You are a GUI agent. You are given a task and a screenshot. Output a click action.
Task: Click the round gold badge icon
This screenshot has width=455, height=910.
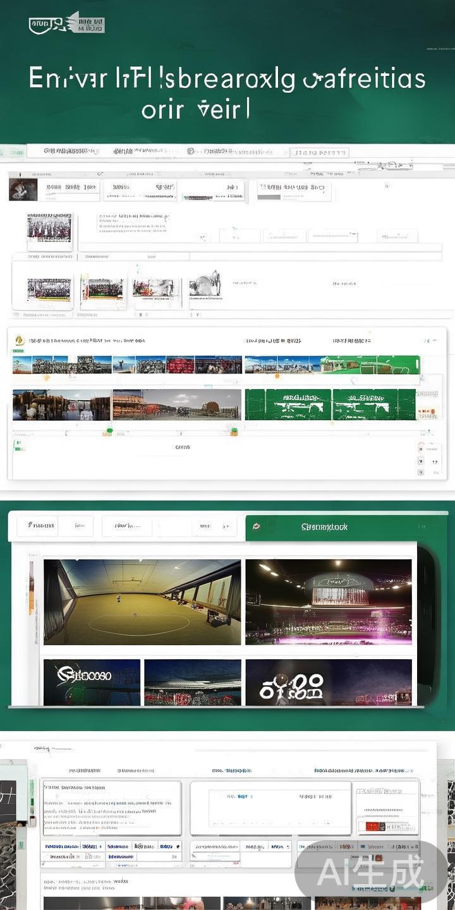click(x=19, y=340)
